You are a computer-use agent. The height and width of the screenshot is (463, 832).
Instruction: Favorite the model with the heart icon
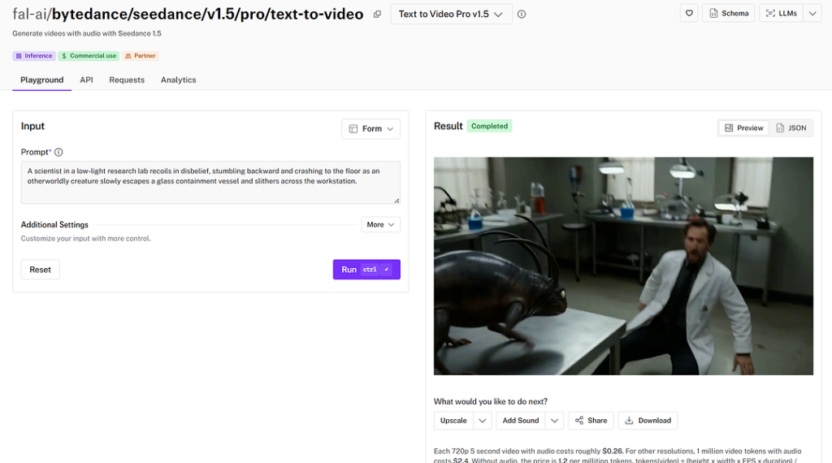(x=689, y=13)
